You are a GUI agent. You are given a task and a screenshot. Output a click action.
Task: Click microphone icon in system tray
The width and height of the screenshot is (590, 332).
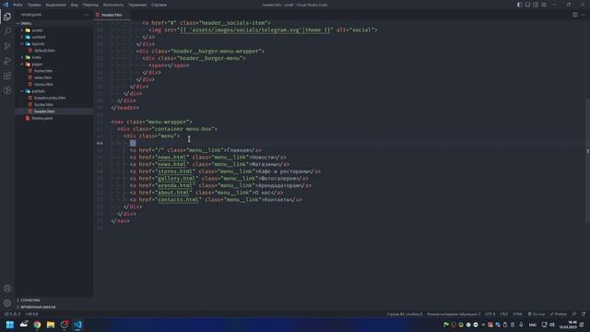(521, 325)
